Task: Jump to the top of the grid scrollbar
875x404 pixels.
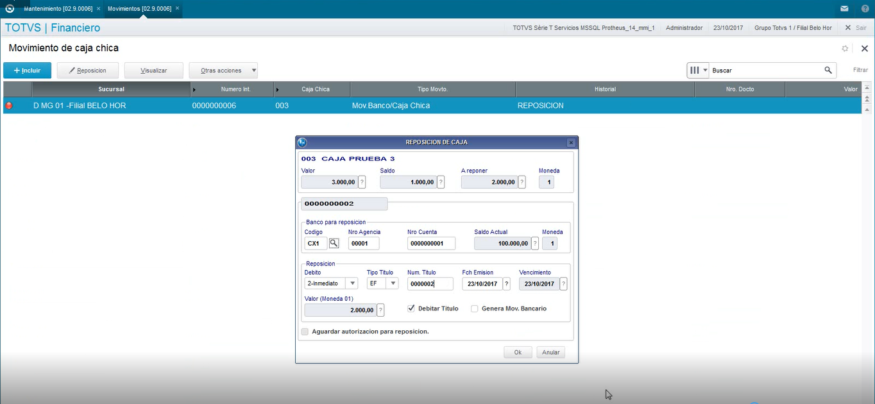Action: click(x=867, y=88)
